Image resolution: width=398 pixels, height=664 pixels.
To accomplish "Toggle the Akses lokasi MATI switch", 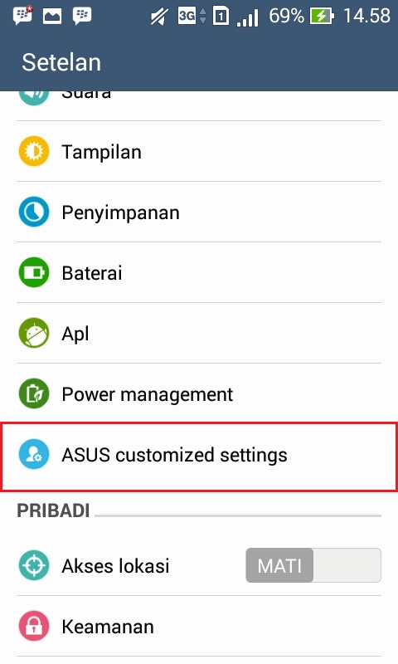I will click(313, 565).
